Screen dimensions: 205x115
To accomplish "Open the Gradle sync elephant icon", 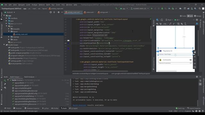I will coord(188,9).
